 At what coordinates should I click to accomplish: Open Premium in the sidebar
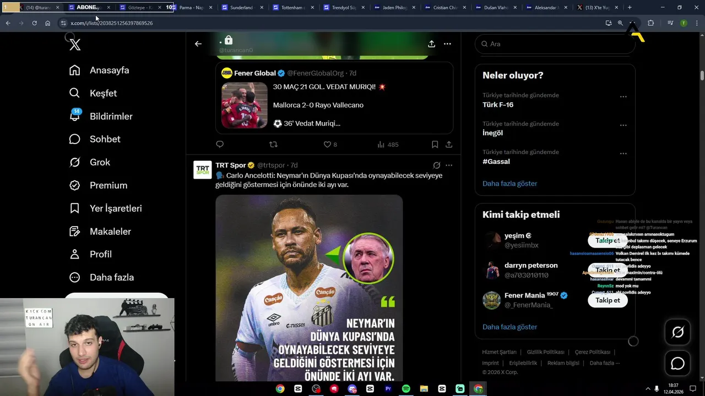pos(98,185)
